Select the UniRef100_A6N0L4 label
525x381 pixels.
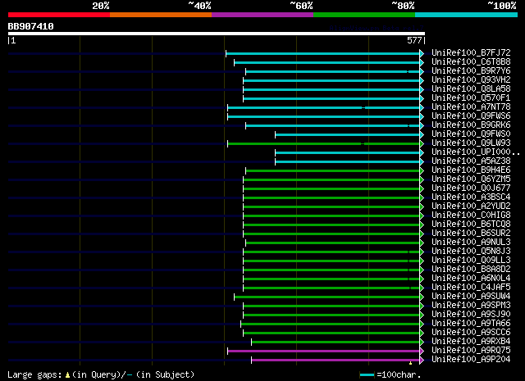tap(471, 279)
